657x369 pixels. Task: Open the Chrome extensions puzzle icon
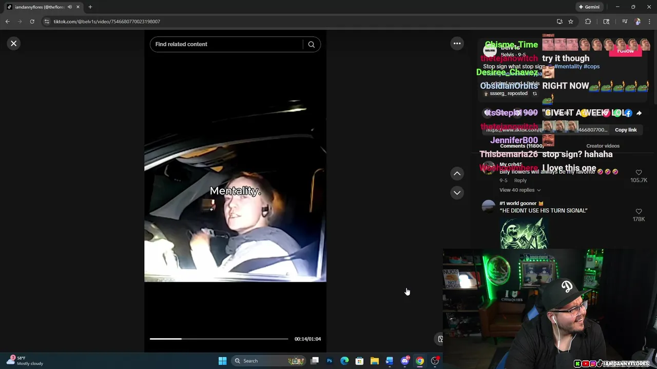click(x=588, y=22)
